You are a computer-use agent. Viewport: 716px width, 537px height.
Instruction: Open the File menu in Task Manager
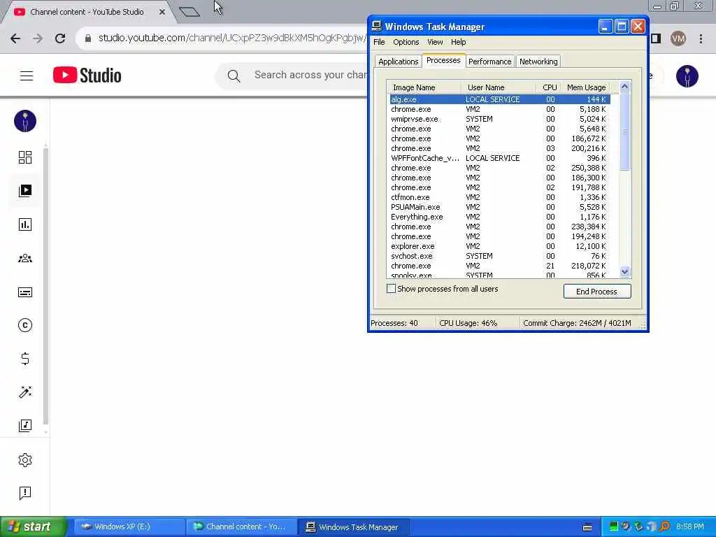(379, 42)
